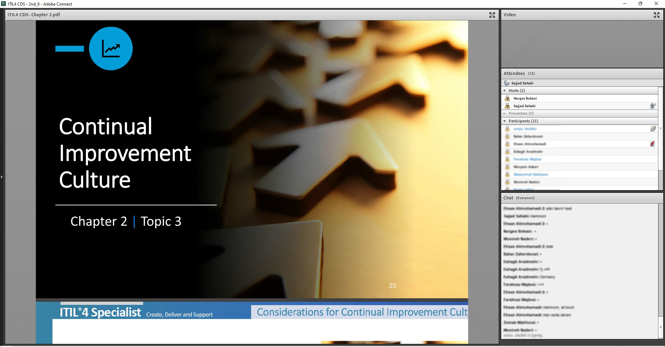
Task: Click the muted microphone icon in the participants list
Action: [x=653, y=144]
